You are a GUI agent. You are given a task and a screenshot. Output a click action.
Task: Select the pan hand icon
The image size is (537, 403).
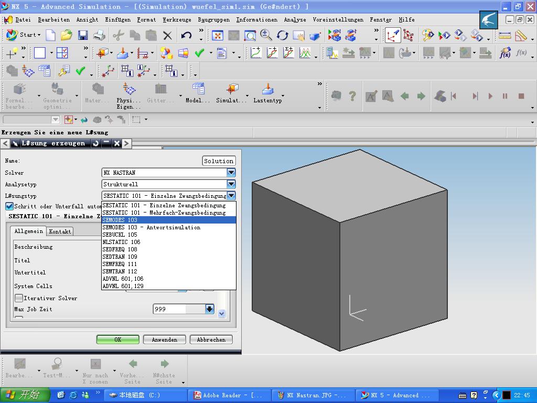pos(298,35)
